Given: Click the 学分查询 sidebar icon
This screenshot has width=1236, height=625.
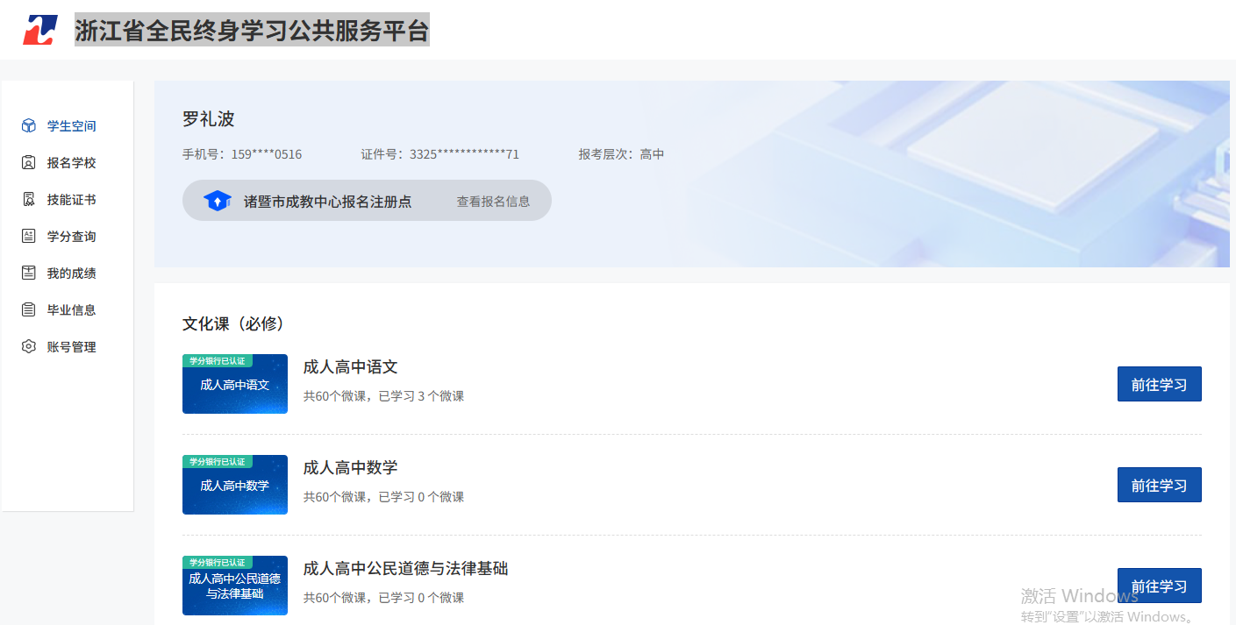Looking at the screenshot, I should coord(29,237).
